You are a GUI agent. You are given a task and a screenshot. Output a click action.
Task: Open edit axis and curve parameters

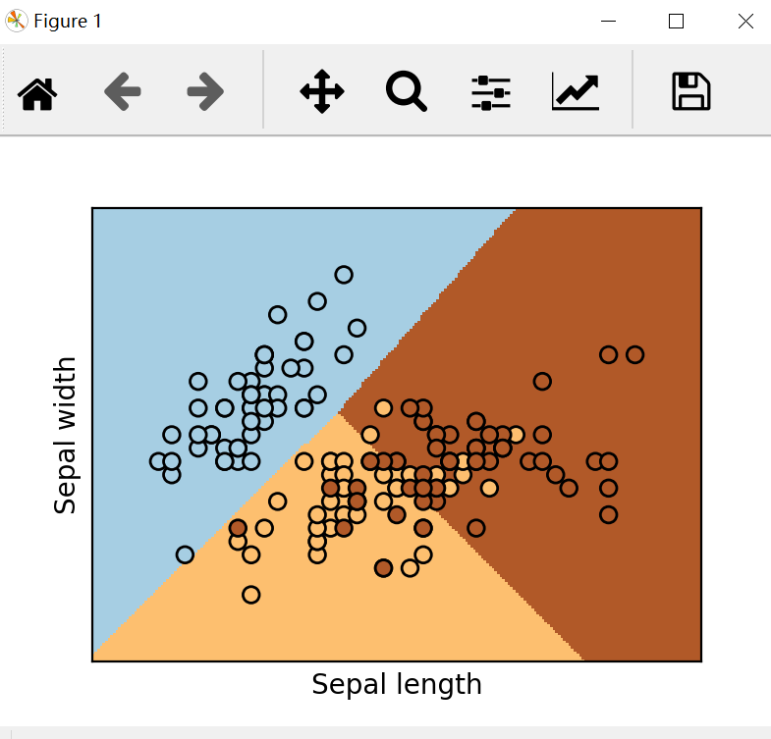(575, 92)
